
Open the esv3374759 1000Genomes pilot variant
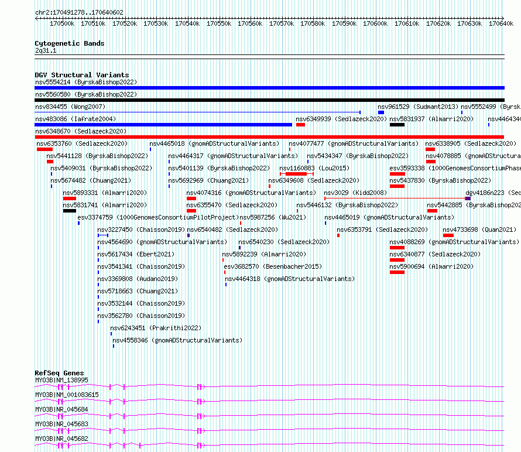158,217
